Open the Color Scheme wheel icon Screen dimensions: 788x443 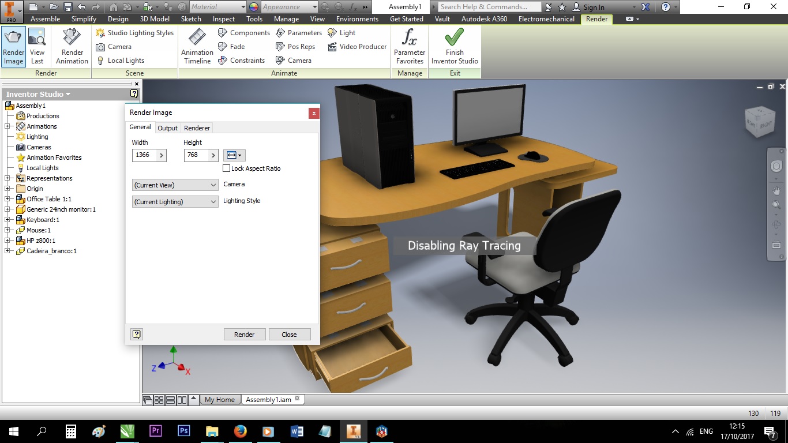253,7
